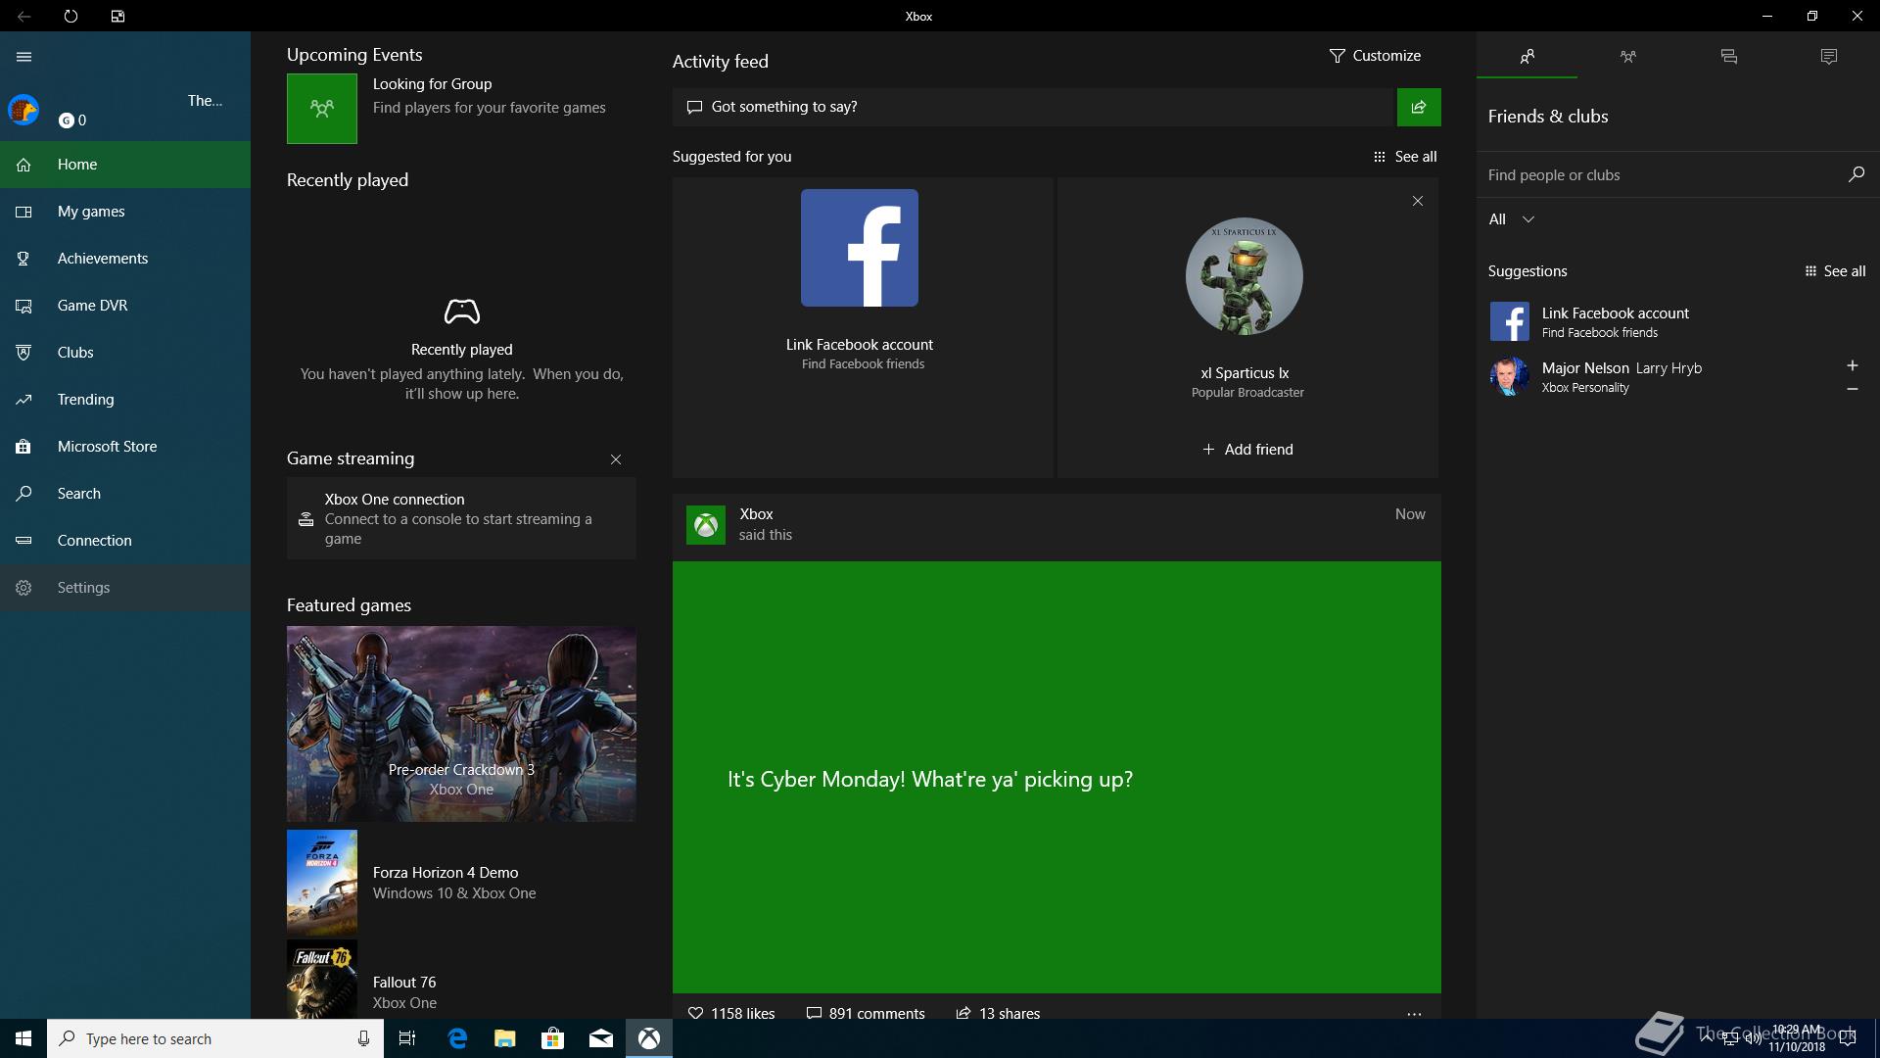
Task: Open Settings in sidebar
Action: [125, 588]
